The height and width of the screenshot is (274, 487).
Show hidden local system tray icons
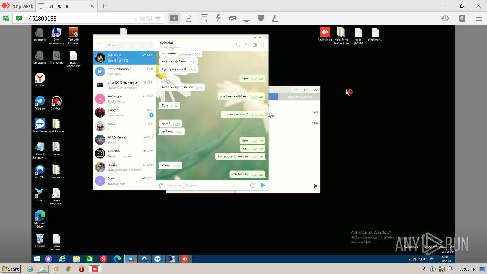(x=424, y=269)
